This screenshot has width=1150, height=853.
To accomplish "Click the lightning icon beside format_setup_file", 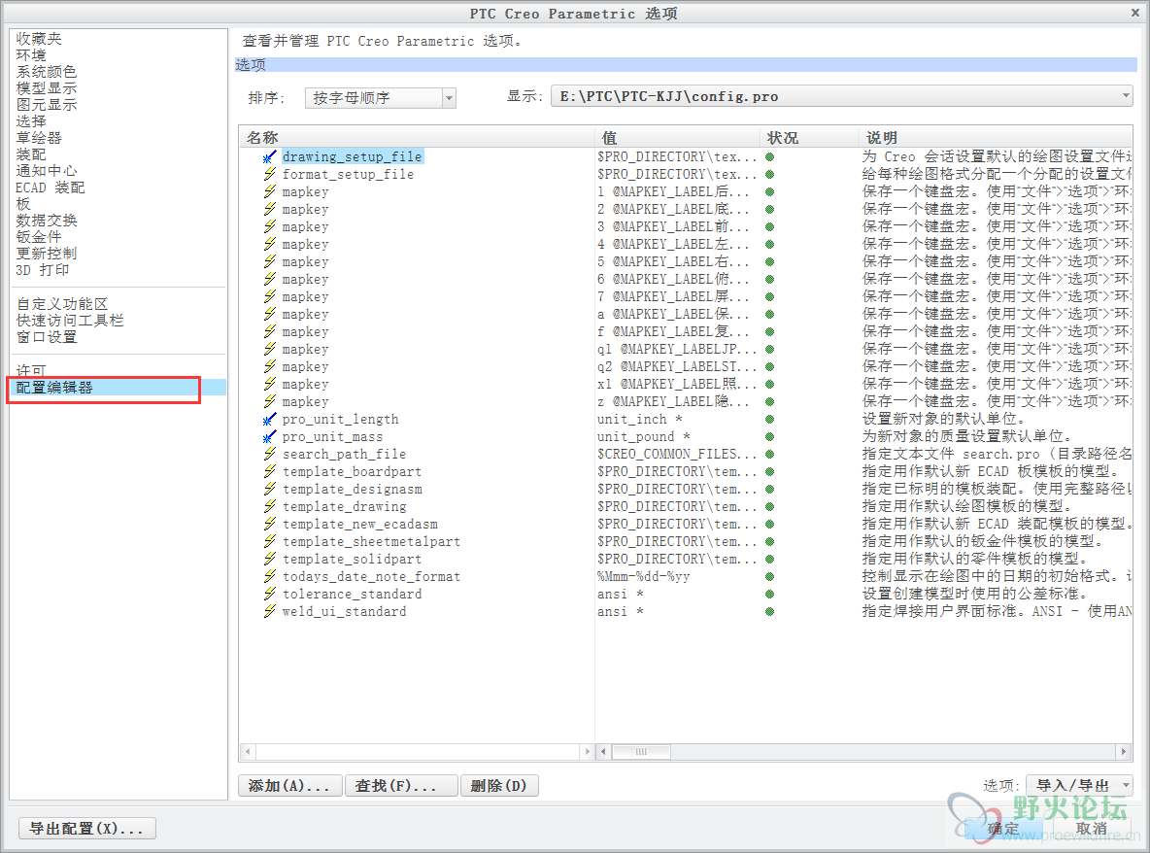I will coord(270,175).
